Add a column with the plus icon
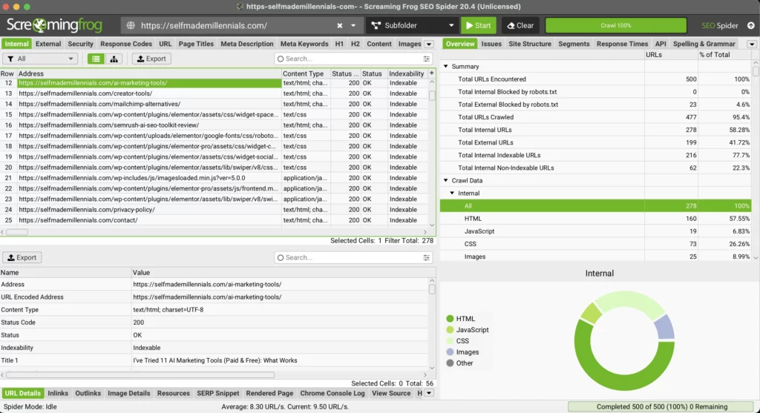This screenshot has width=760, height=413. point(432,73)
